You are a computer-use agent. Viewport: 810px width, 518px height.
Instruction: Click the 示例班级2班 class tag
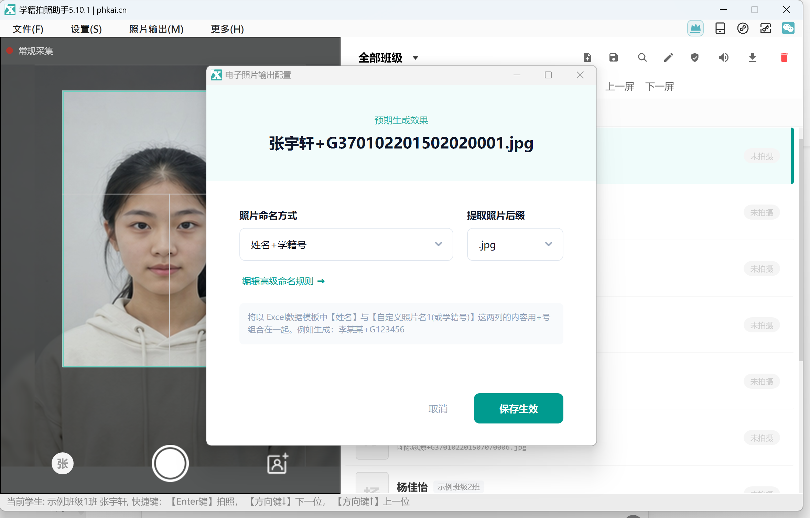458,487
